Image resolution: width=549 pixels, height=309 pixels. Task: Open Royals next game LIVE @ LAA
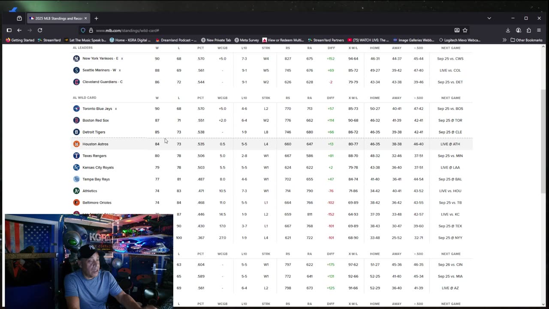point(450,167)
